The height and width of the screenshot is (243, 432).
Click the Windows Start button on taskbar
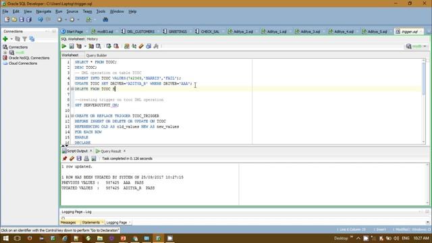coord(5,238)
